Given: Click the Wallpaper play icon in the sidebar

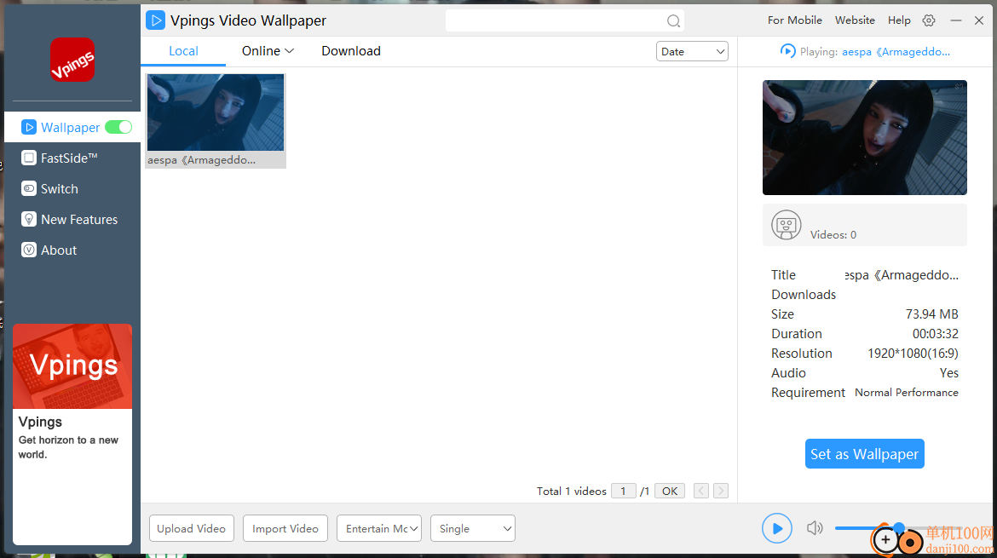Looking at the screenshot, I should point(29,127).
